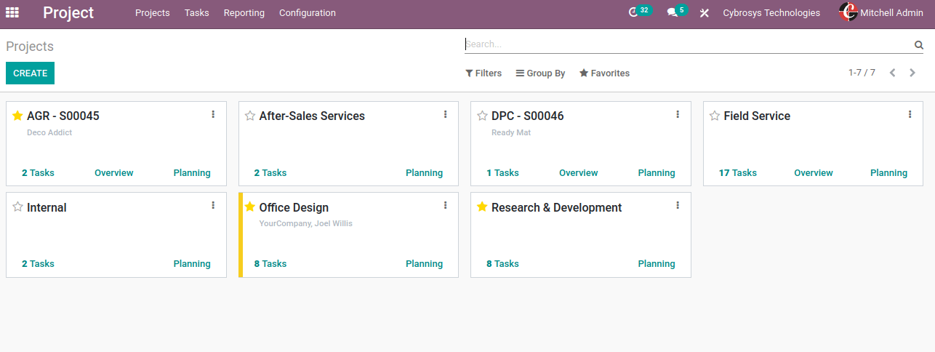This screenshot has height=352, width=935.
Task: Go to next page arrow
Action: click(912, 73)
